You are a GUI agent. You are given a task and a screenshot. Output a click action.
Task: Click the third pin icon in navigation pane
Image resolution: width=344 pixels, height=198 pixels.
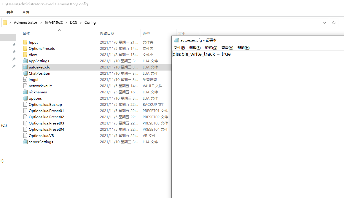point(14,59)
